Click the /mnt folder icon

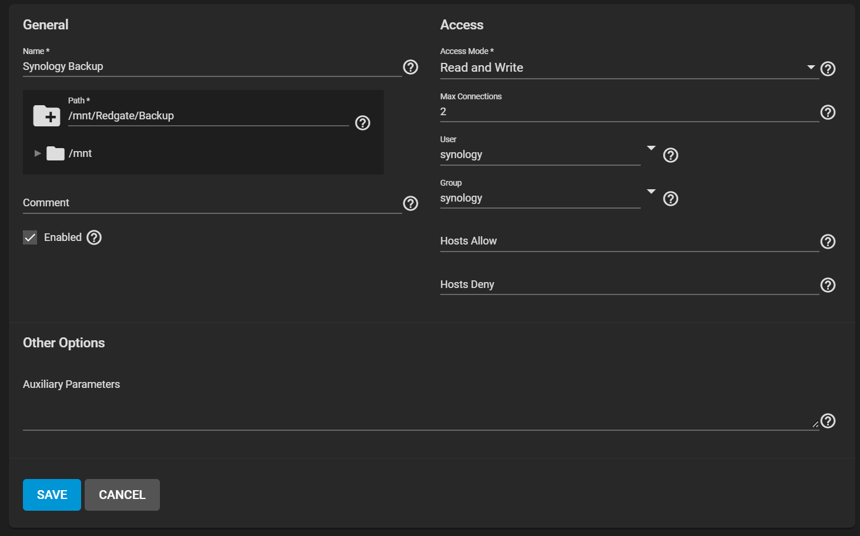click(55, 153)
